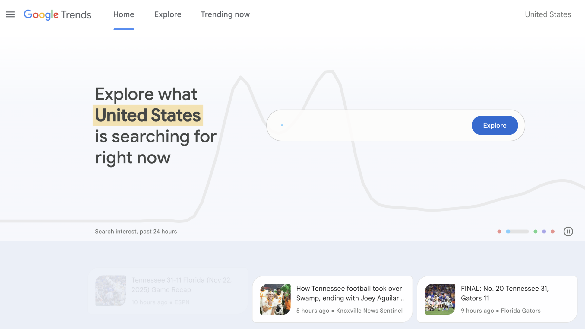Click the Tennessee players celebration thumbnail

point(275,299)
